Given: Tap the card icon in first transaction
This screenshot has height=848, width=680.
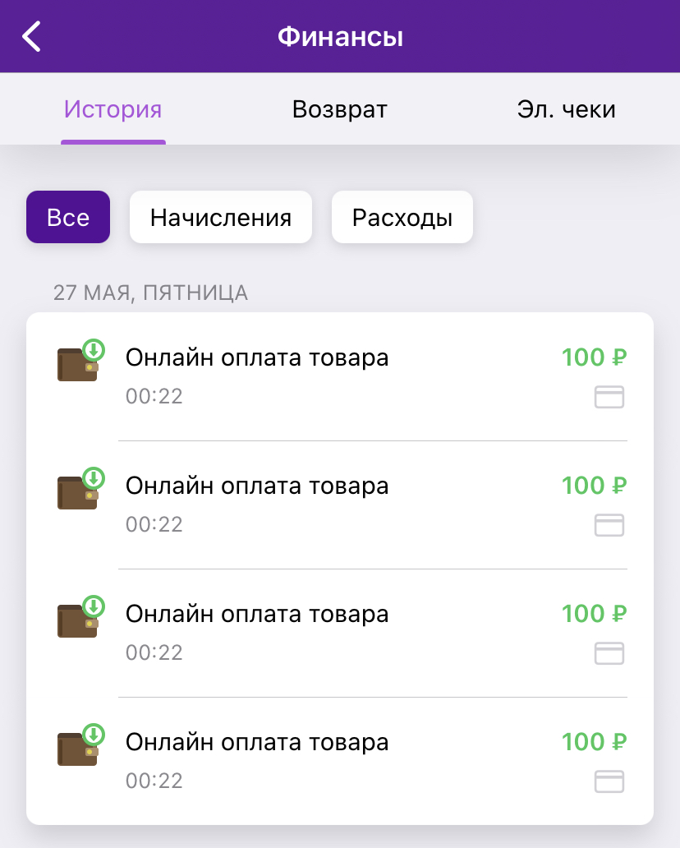Looking at the screenshot, I should [609, 397].
